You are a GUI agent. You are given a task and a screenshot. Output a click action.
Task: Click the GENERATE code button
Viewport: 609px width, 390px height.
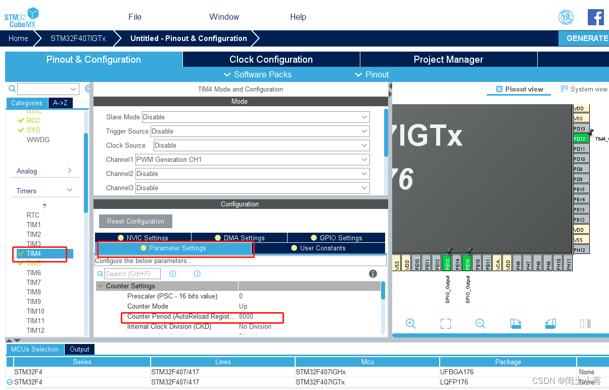click(x=584, y=38)
